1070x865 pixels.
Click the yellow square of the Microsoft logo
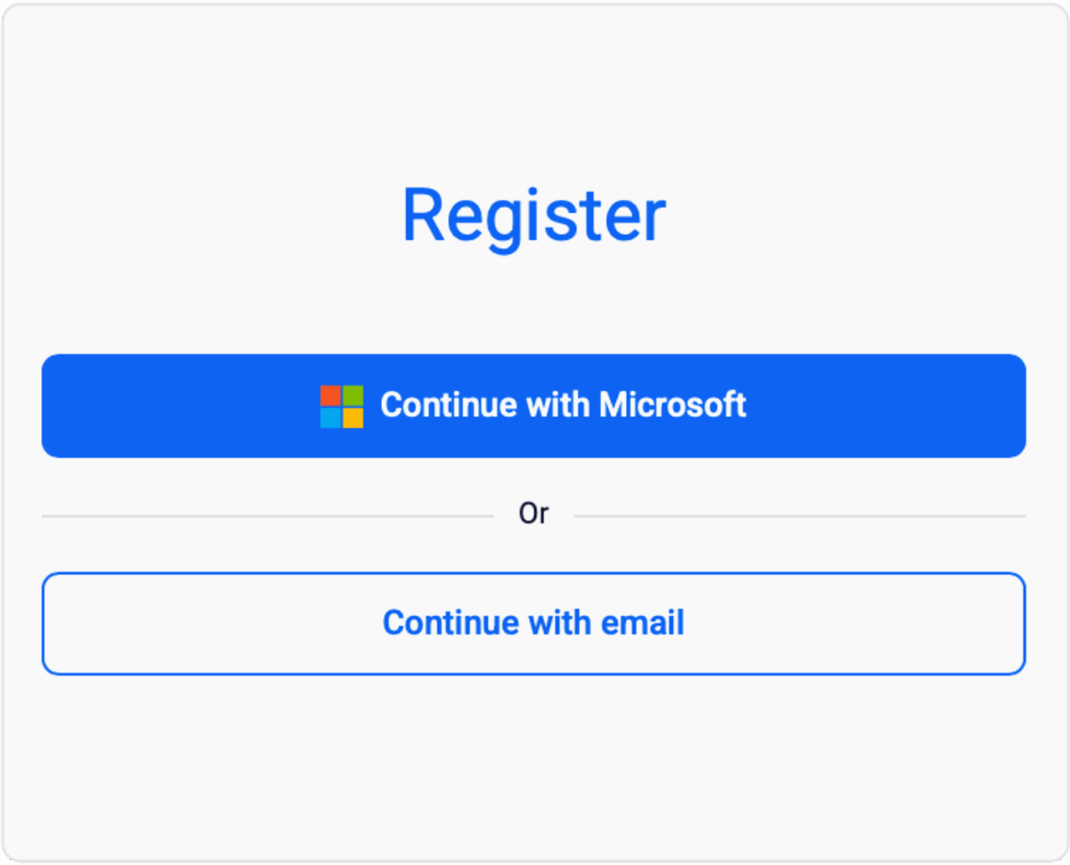pos(353,417)
